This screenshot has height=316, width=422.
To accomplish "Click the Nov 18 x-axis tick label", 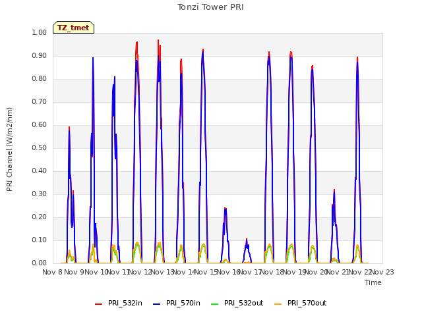I will [272, 272].
